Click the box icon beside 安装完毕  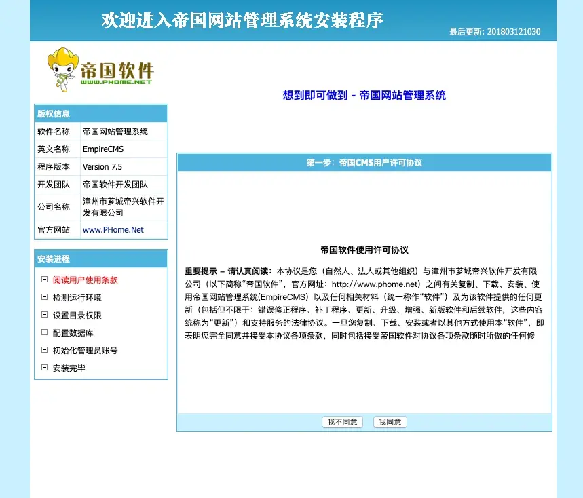[44, 368]
